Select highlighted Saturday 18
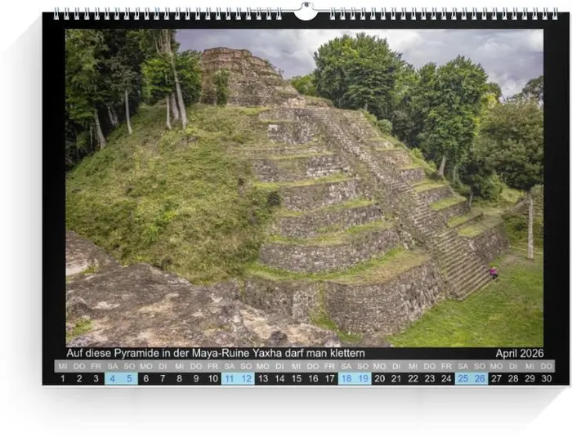The image size is (572, 437). pos(346,379)
